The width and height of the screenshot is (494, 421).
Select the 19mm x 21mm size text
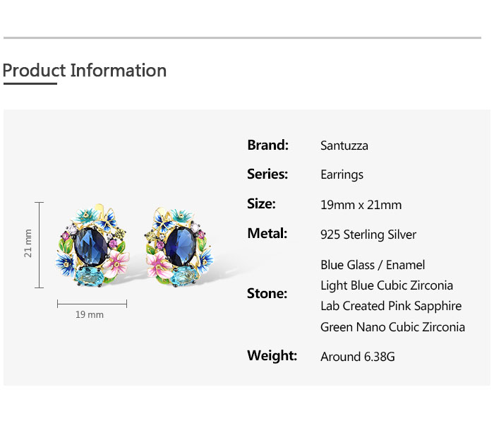pyautogui.click(x=361, y=205)
